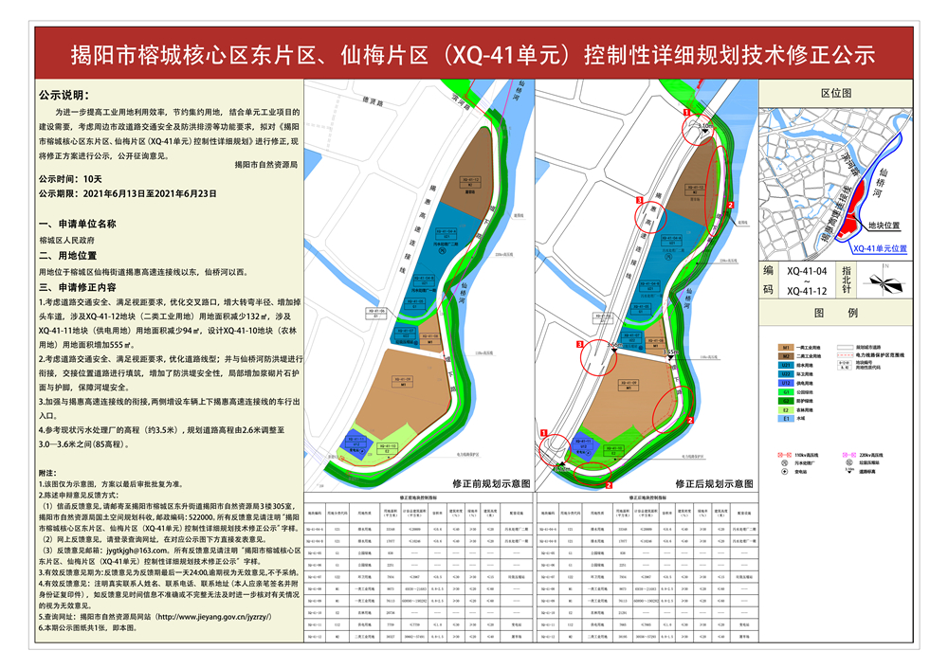Click the substation legend symbol
This screenshot has height=669, width=948.
click(784, 471)
